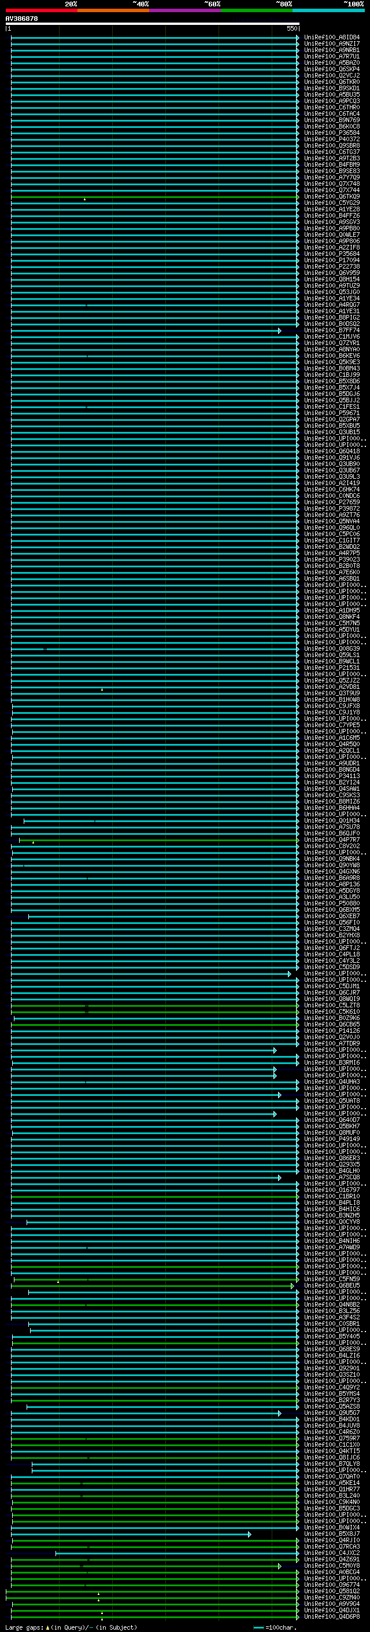Select label UniRef100_Q6FTJ2
Viewport: 370px width, 1632px height.
331,948
